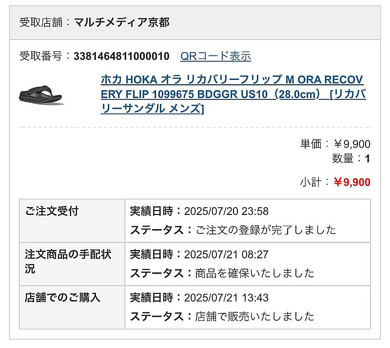
Task: Click the 注文商品の手配状況 row label
Action: 68,261
